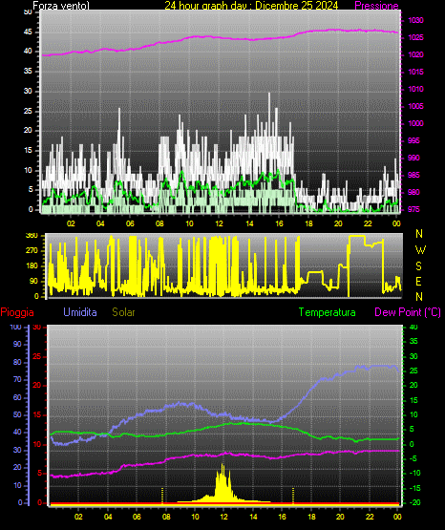This screenshot has width=445, height=530.
Task: Click the yellow solar radiation peak at noon
Action: pyautogui.click(x=222, y=483)
